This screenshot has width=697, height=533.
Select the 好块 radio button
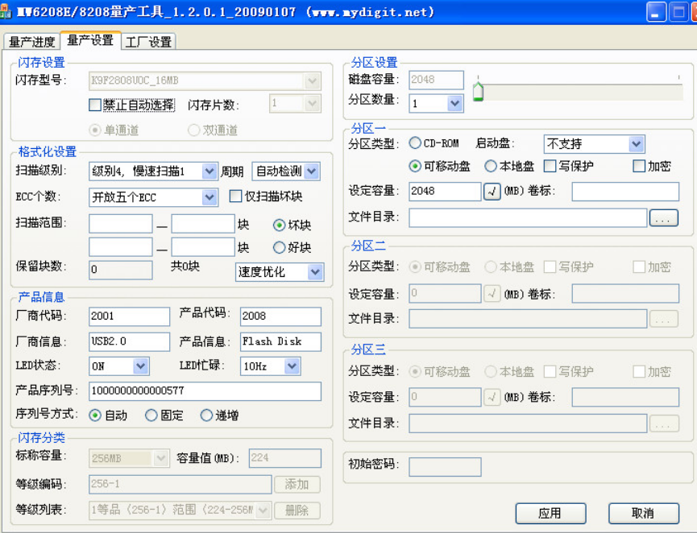click(280, 247)
